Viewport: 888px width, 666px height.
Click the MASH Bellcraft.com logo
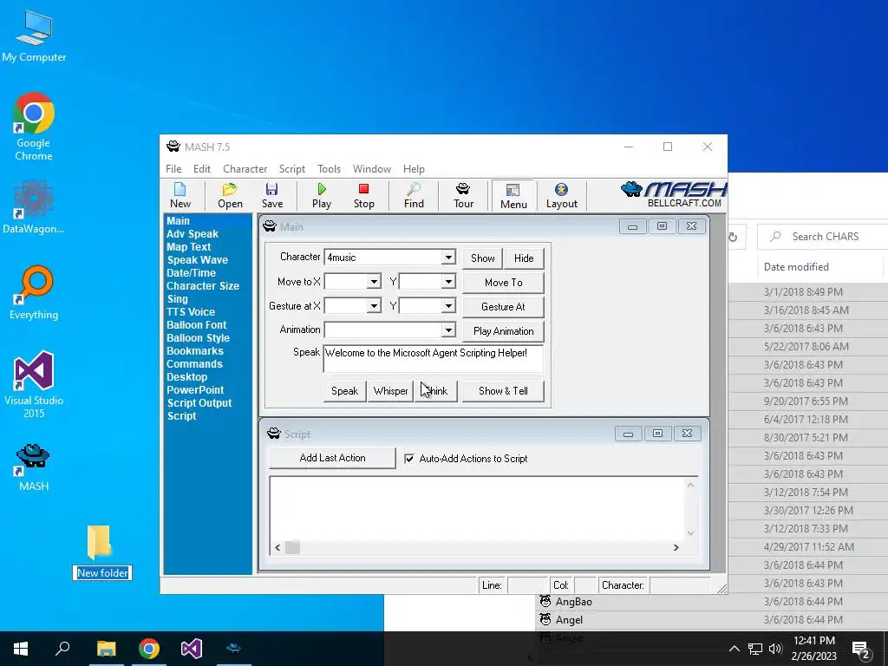click(x=673, y=194)
